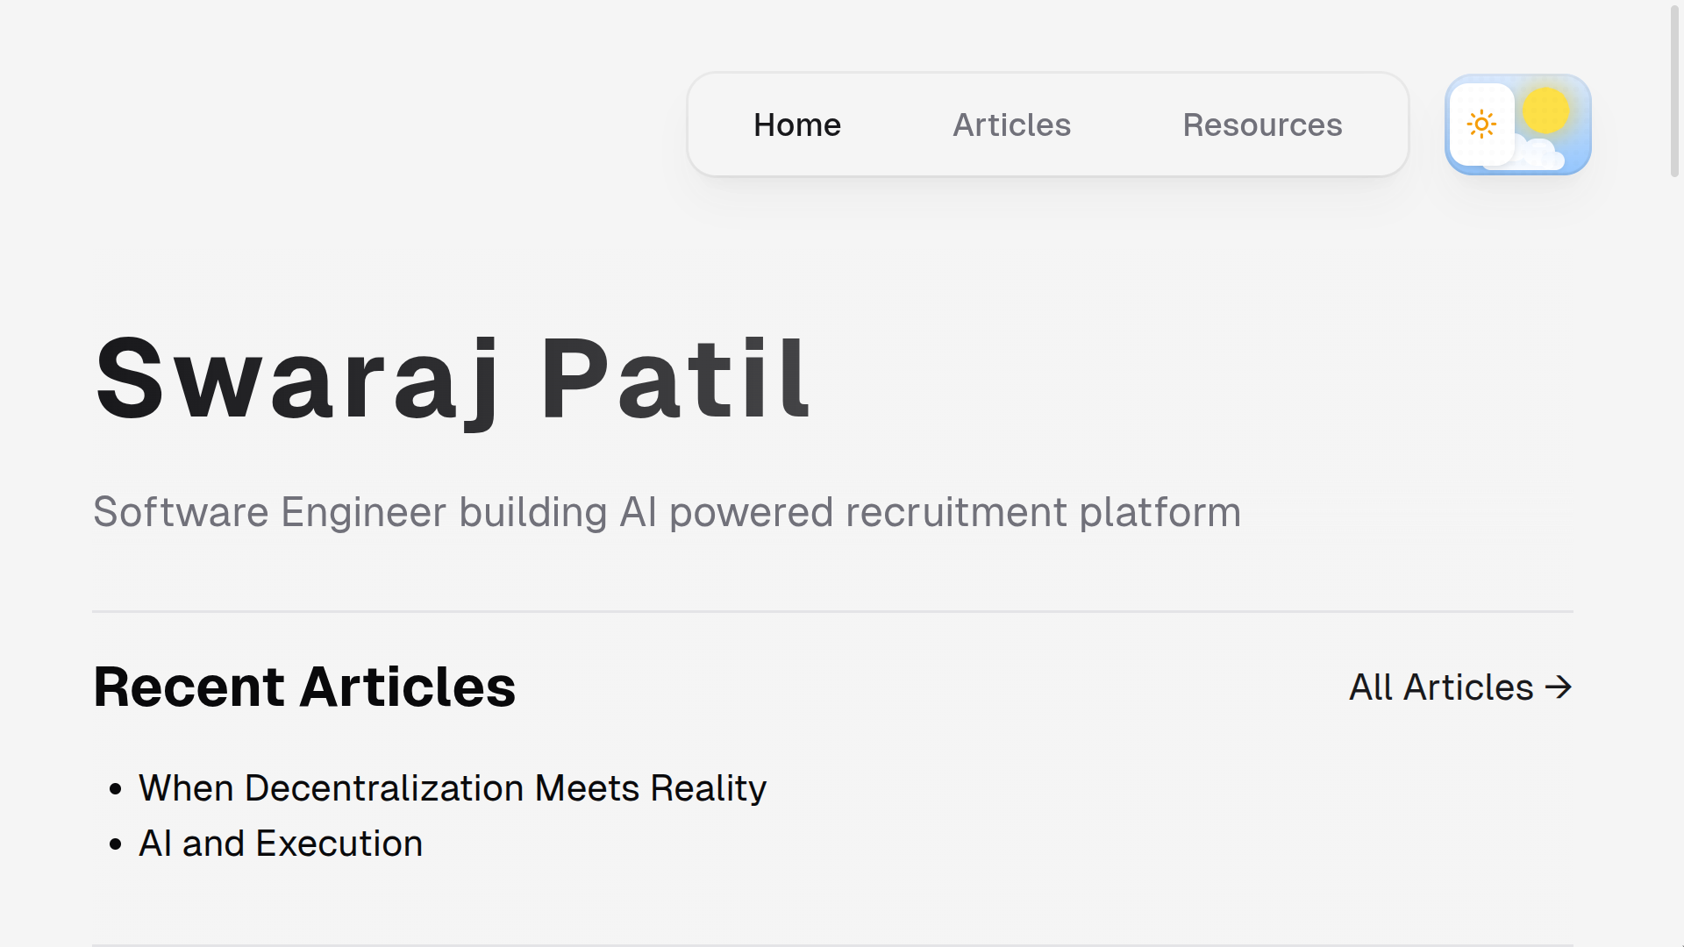
Task: Open the AI and Execution article
Action: click(x=281, y=843)
